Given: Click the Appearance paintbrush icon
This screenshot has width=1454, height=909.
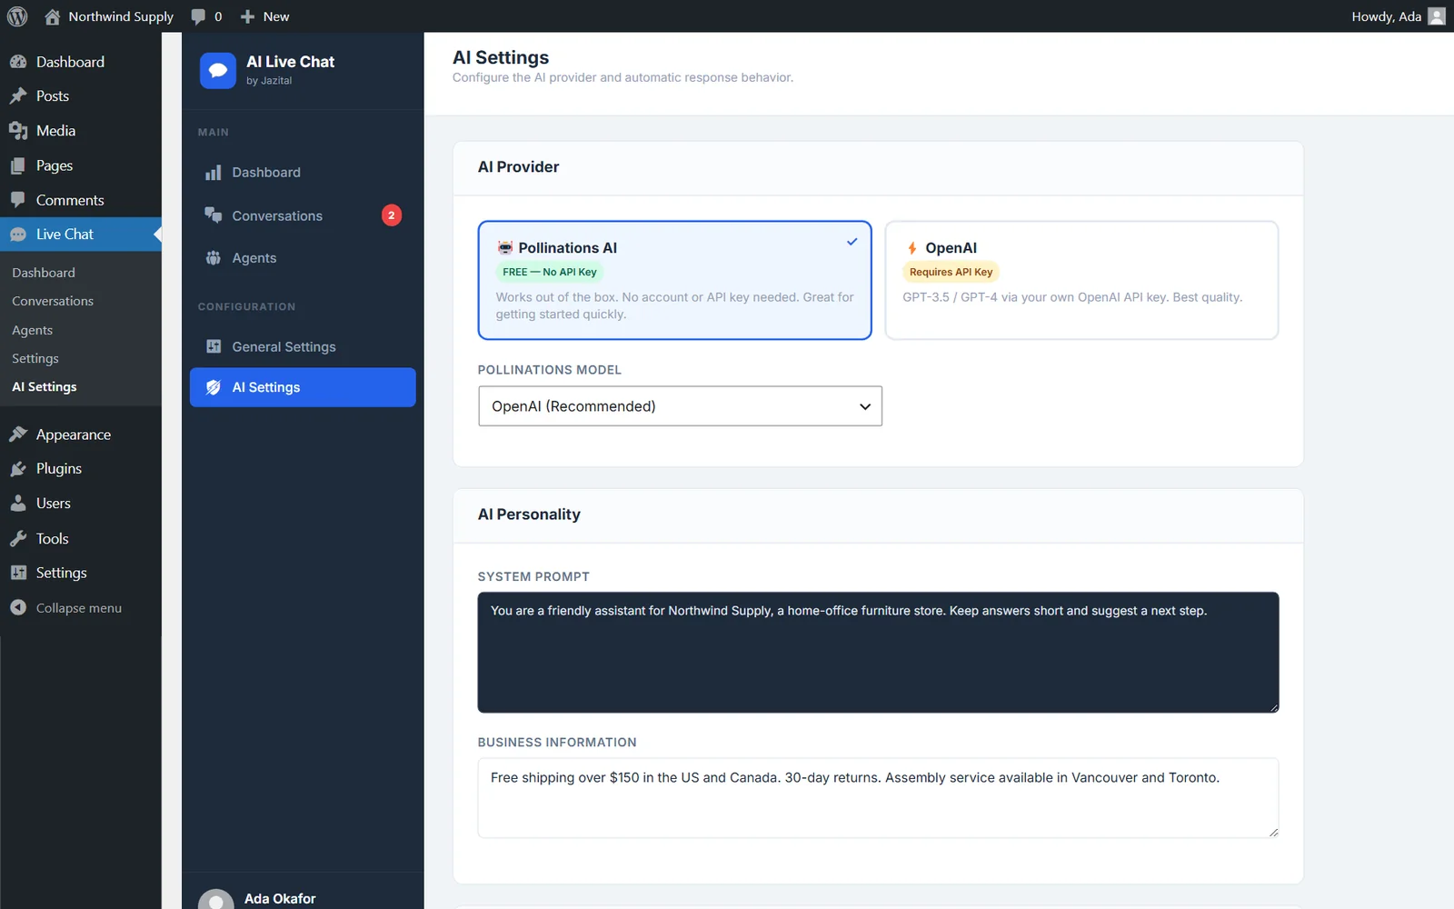Looking at the screenshot, I should tap(18, 435).
